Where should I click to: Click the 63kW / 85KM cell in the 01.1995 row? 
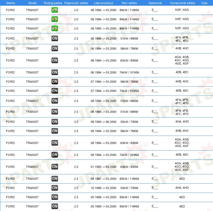[x=129, y=167]
